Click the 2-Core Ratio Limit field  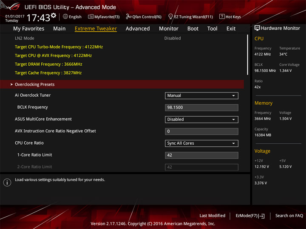[x=201, y=167]
